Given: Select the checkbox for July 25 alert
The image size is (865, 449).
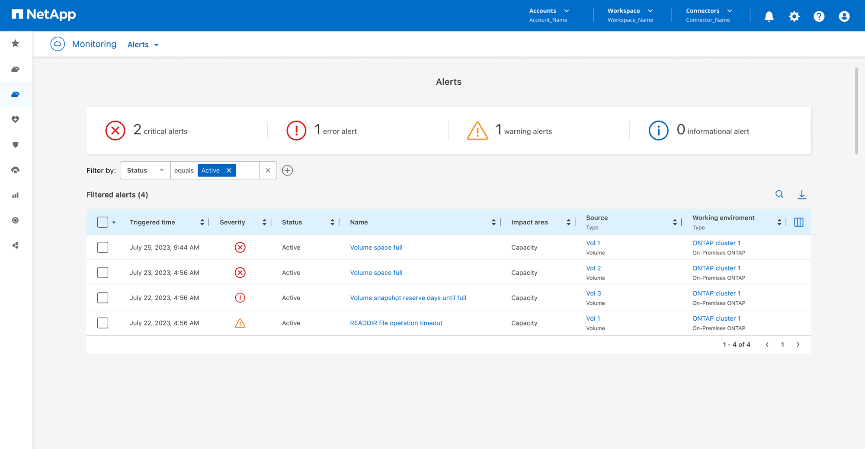Looking at the screenshot, I should point(103,248).
